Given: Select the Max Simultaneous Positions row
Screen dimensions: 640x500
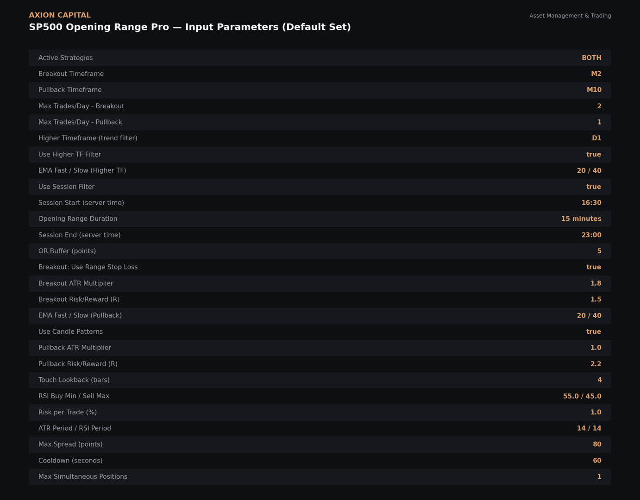Looking at the screenshot, I should pyautogui.click(x=320, y=477).
